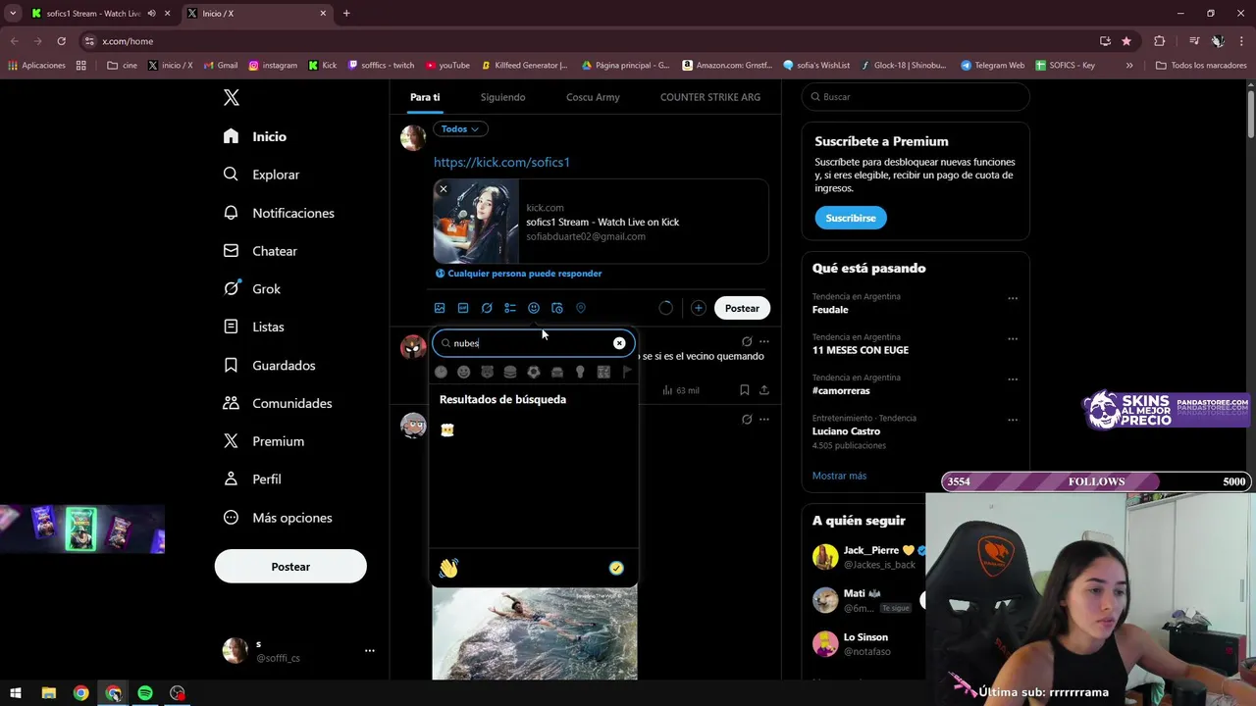Open Más opciones menu
The width and height of the screenshot is (1256, 706).
(x=278, y=518)
